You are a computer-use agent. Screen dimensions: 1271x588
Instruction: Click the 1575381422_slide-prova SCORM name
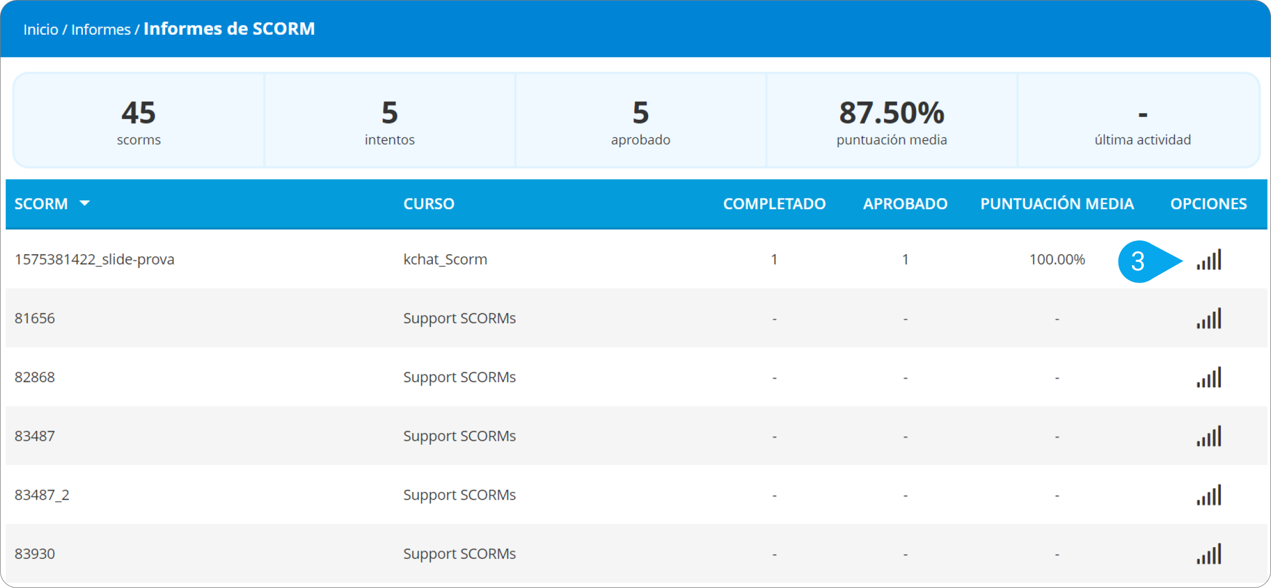pos(94,259)
